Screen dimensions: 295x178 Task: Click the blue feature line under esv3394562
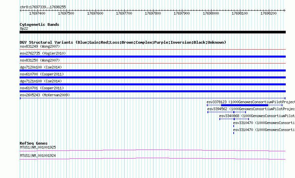click(x=227, y=112)
